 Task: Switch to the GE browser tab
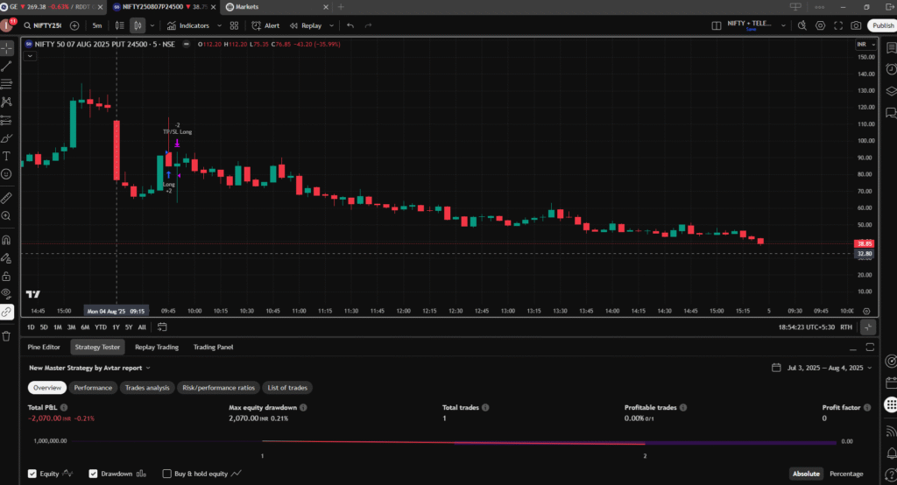click(53, 7)
